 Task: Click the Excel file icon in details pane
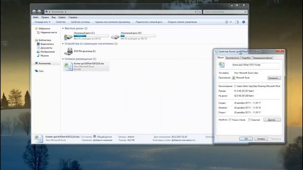pos(39,138)
